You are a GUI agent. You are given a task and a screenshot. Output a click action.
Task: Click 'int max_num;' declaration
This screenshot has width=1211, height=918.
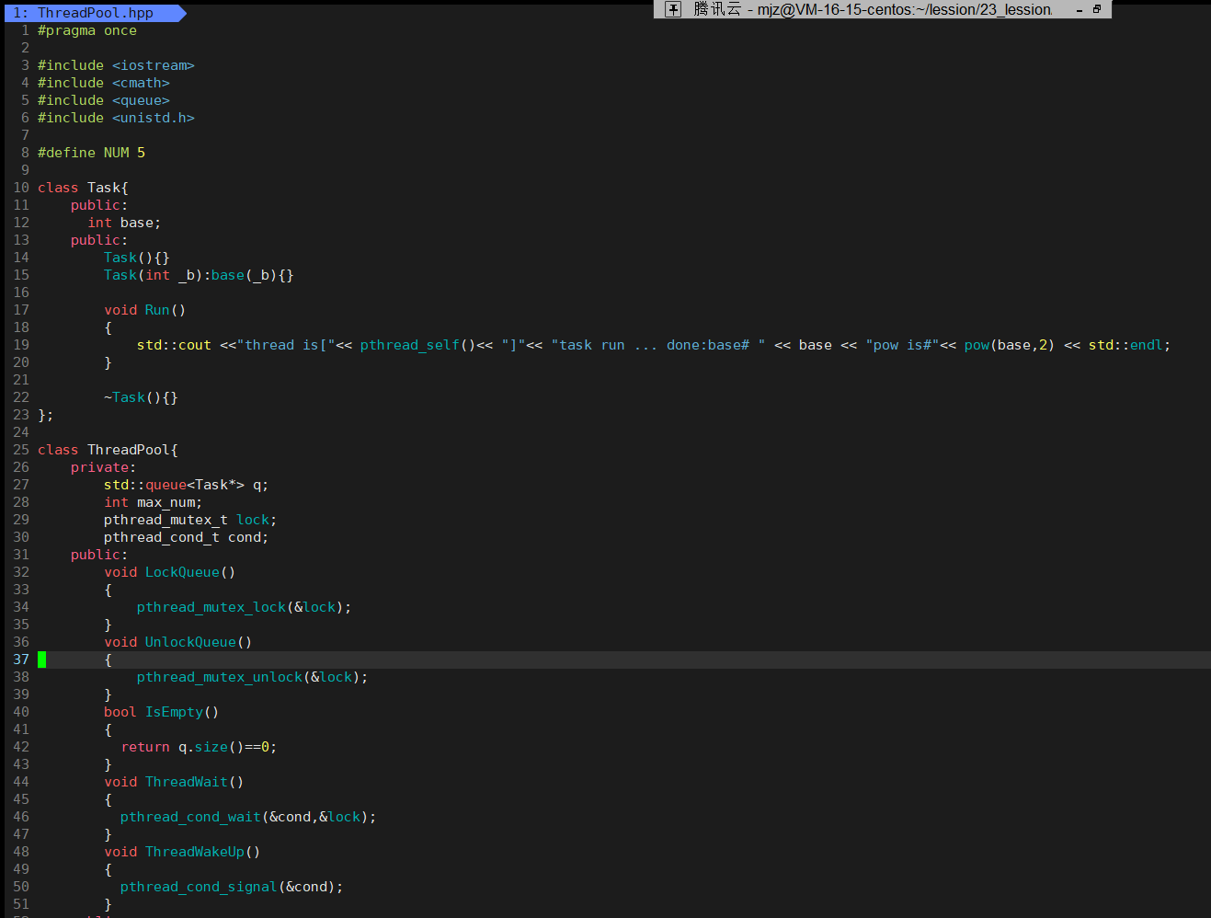(154, 502)
